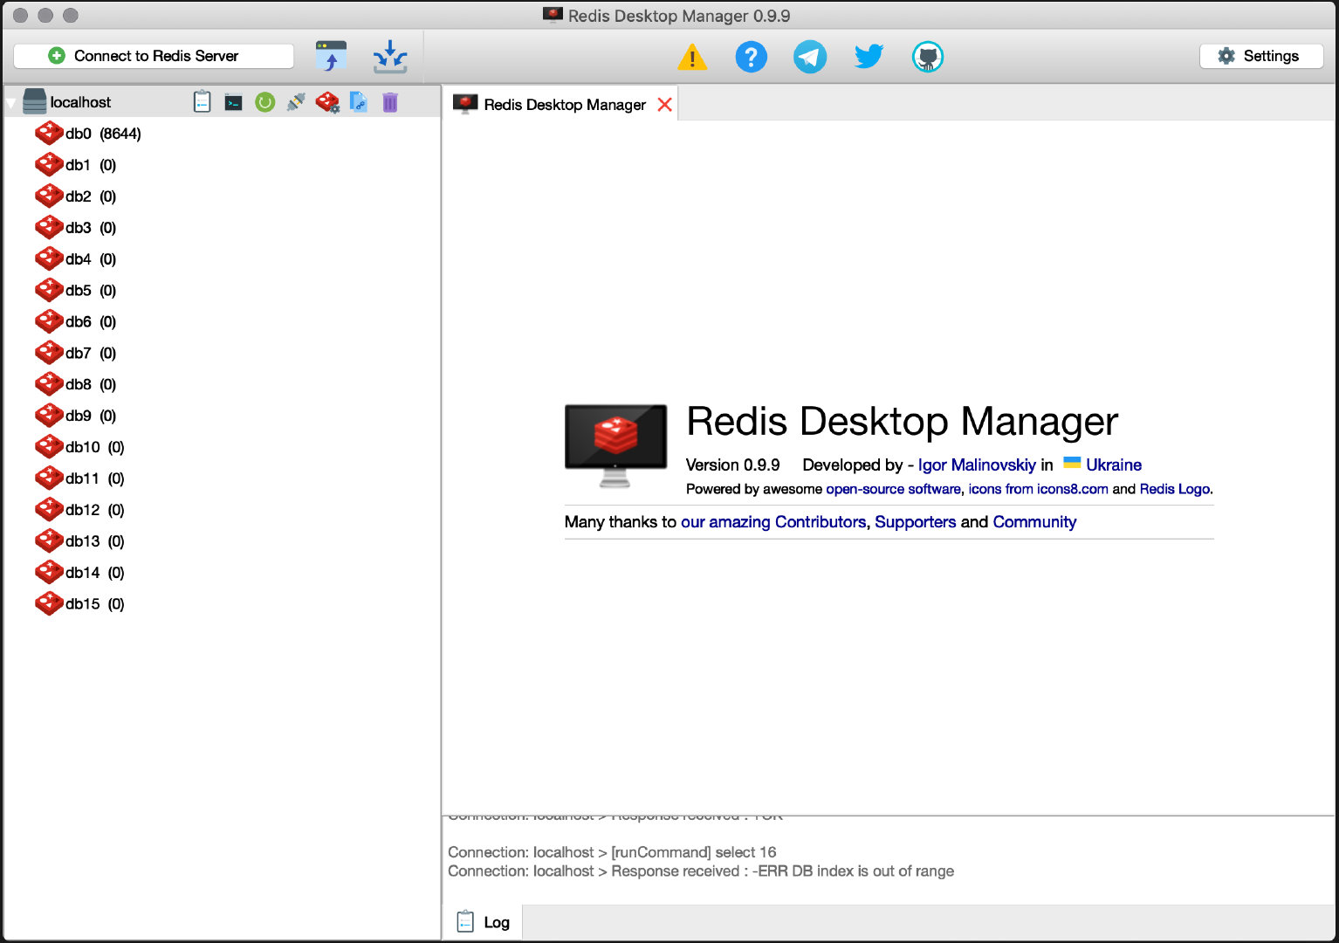Select db2 (0) database
The image size is (1339, 943).
click(x=76, y=196)
